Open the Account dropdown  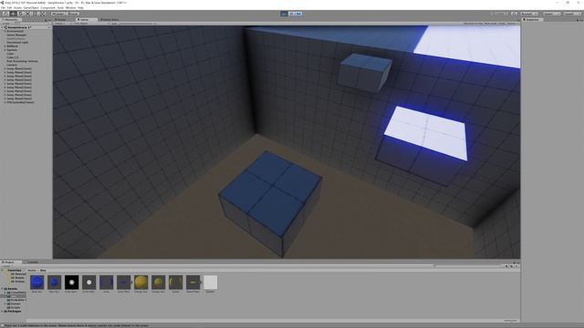click(529, 14)
